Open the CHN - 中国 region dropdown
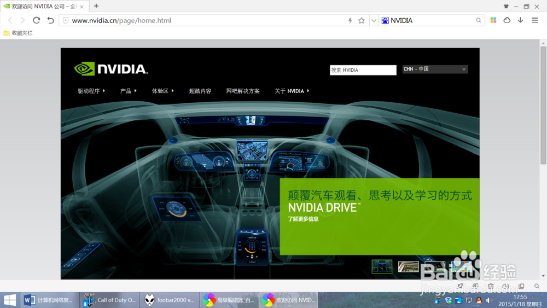The height and width of the screenshot is (308, 547). (435, 69)
